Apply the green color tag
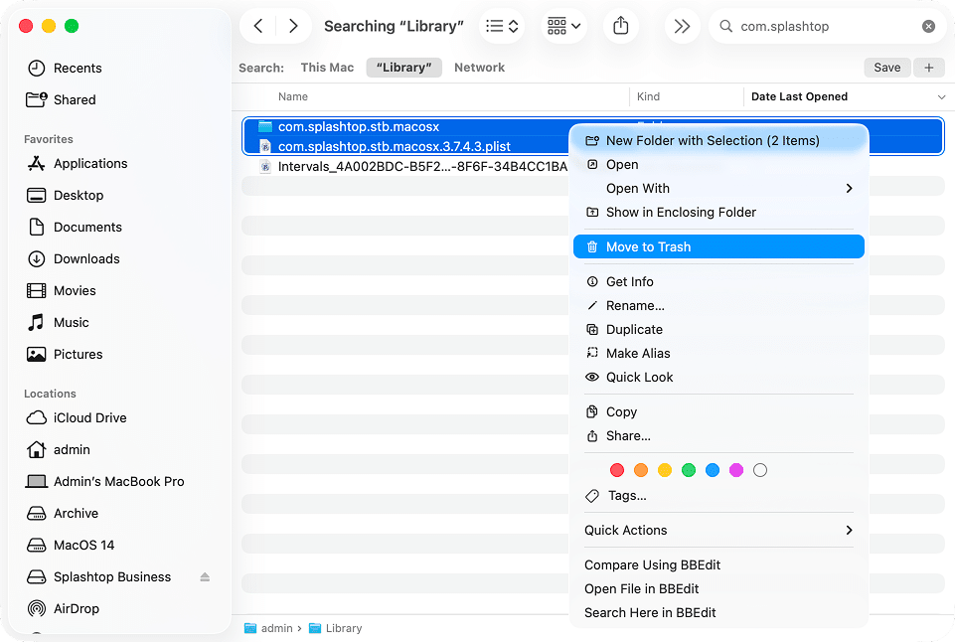 (x=689, y=470)
